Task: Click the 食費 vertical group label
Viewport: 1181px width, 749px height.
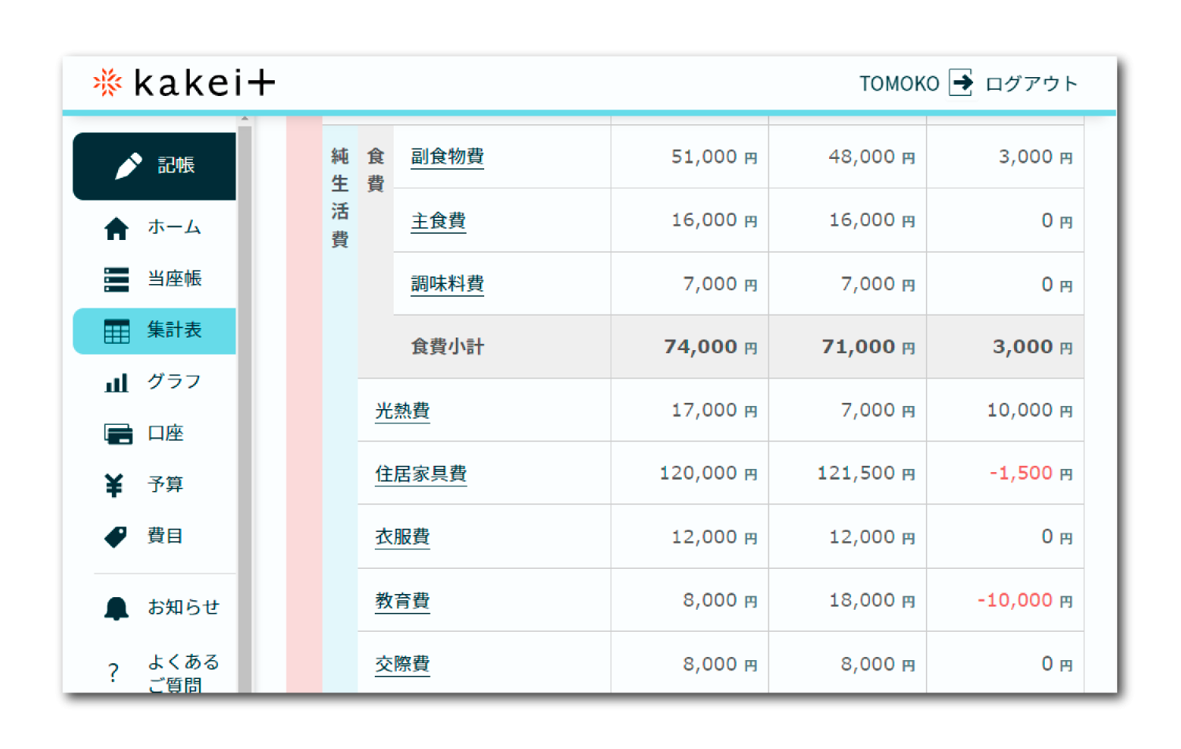Action: click(376, 170)
